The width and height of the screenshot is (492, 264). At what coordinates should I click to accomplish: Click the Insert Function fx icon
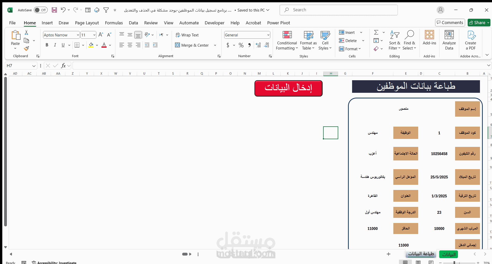[x=63, y=66]
